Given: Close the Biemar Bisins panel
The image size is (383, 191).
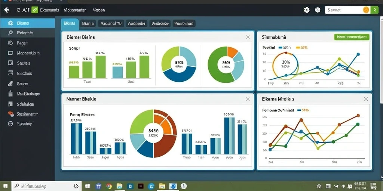Looking at the screenshot, I should (x=248, y=37).
